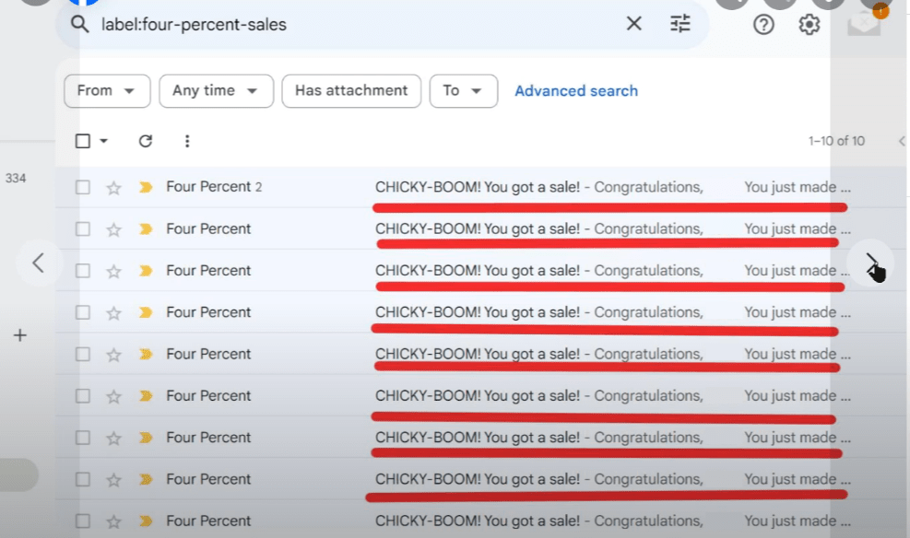Open the Any time filter dropdown

(216, 91)
